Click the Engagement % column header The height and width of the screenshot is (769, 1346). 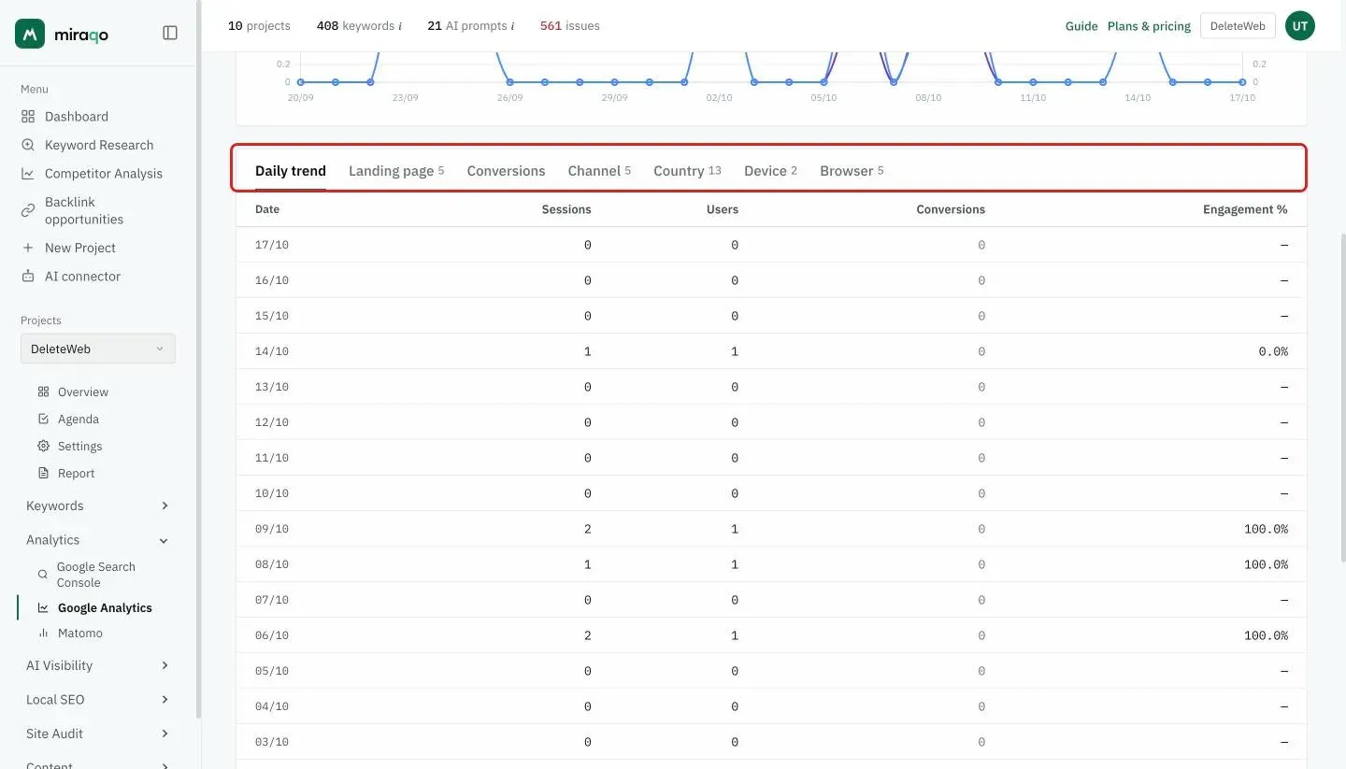[1245, 209]
